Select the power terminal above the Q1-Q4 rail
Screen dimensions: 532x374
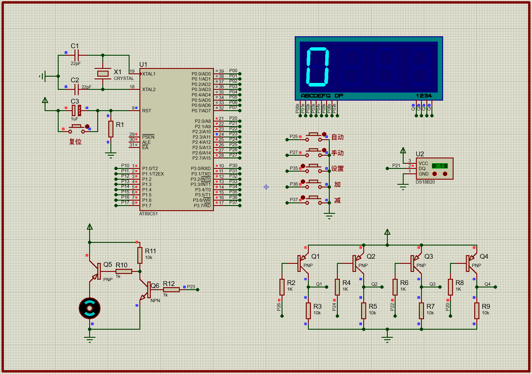pyautogui.click(x=387, y=232)
